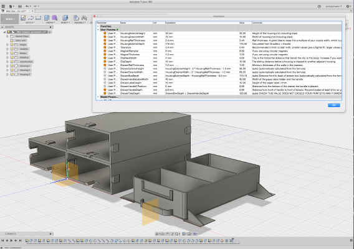Open the Help menu icon
This screenshot has width=354, height=249.
pos(348,6)
